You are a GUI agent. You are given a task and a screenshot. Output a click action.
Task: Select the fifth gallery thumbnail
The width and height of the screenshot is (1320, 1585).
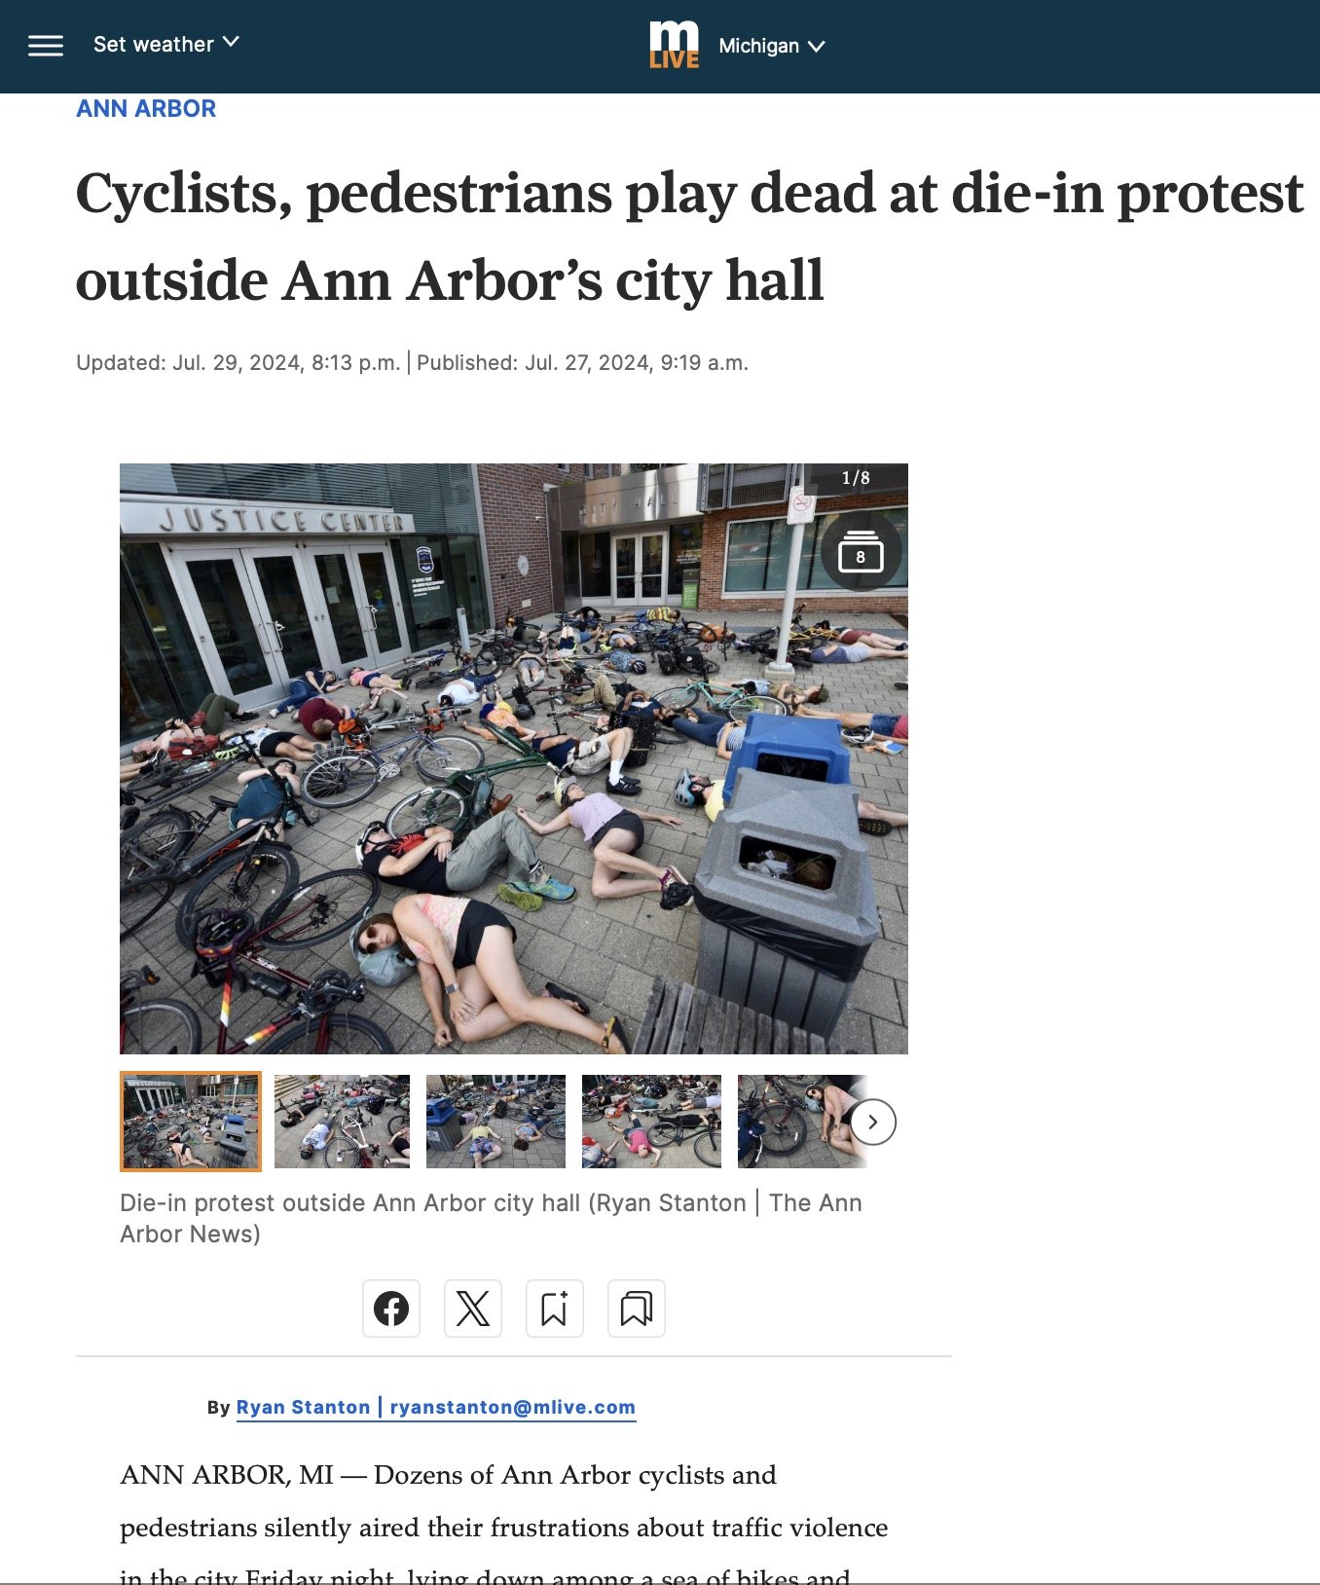click(793, 1122)
